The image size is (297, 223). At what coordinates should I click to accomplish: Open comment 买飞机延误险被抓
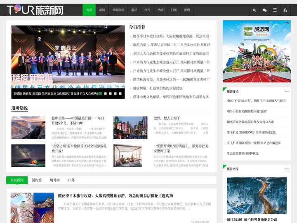254,143
